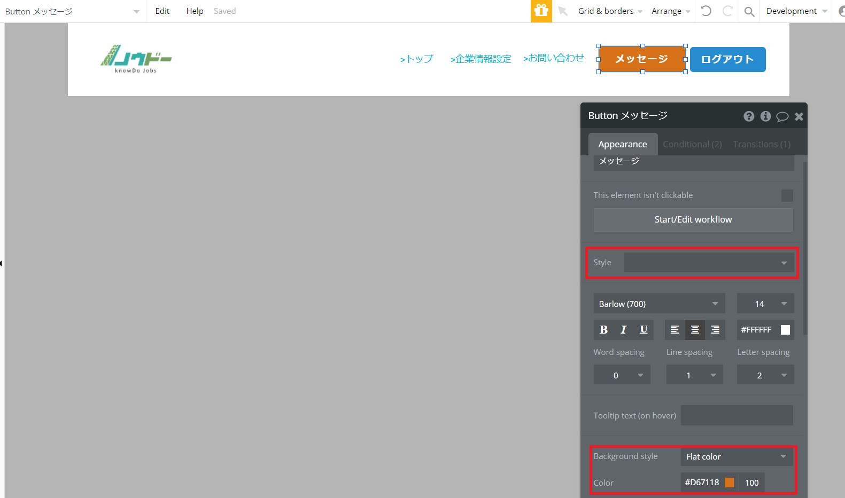Image resolution: width=845 pixels, height=498 pixels.
Task: Select the knowDo Jobs logo image
Action: pyautogui.click(x=136, y=59)
